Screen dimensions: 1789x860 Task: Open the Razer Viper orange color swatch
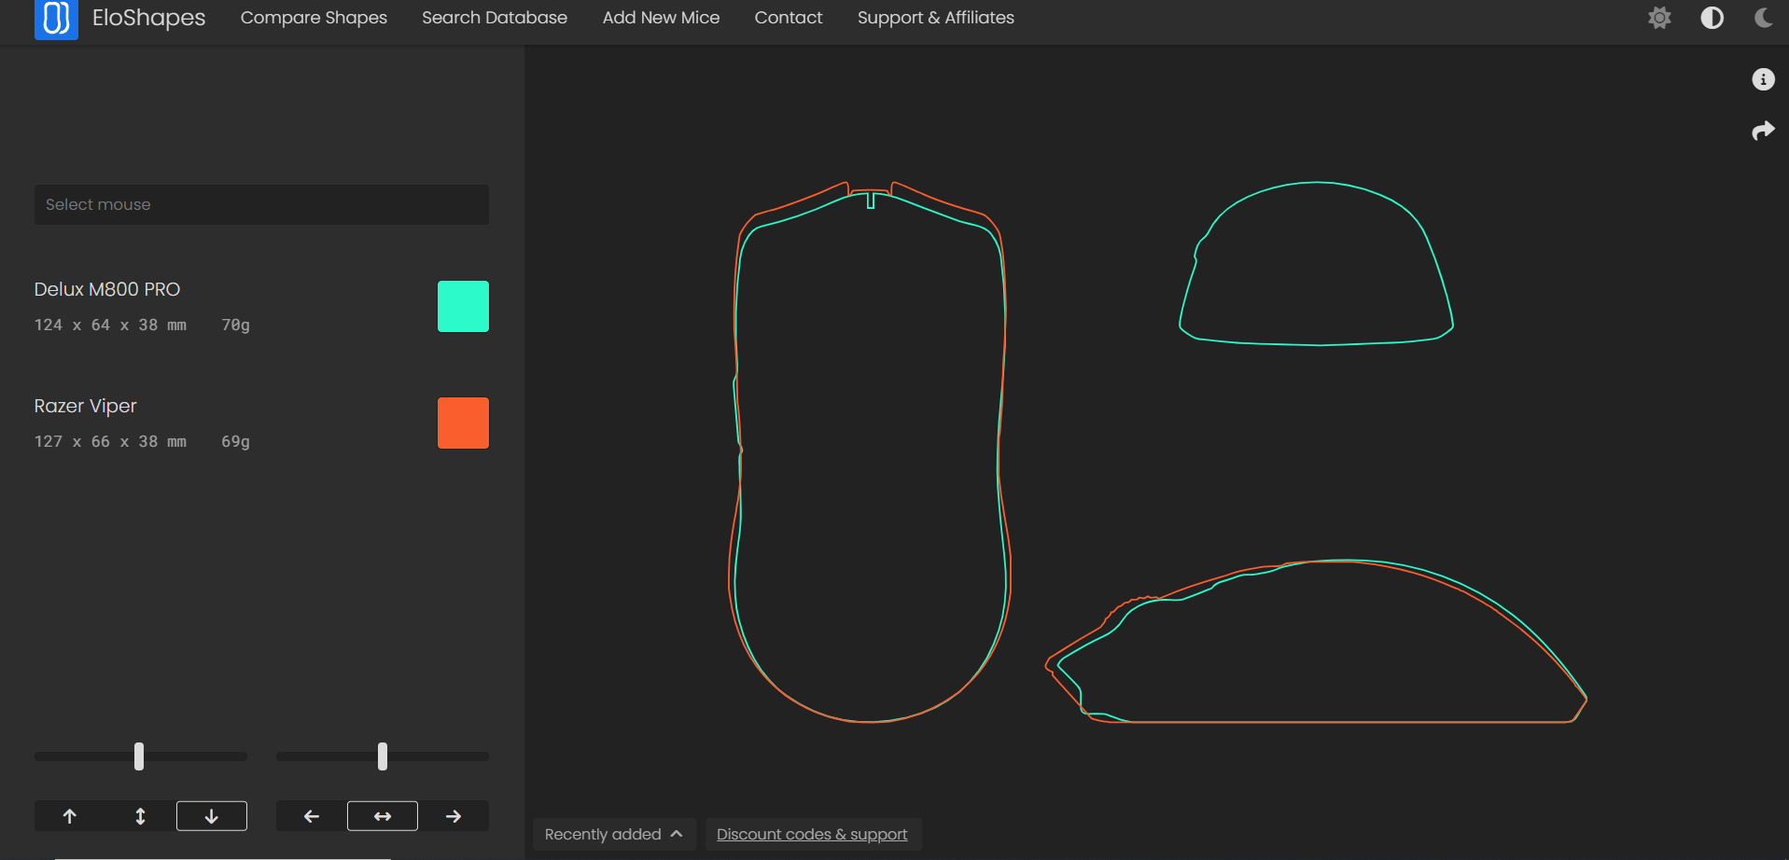(463, 423)
